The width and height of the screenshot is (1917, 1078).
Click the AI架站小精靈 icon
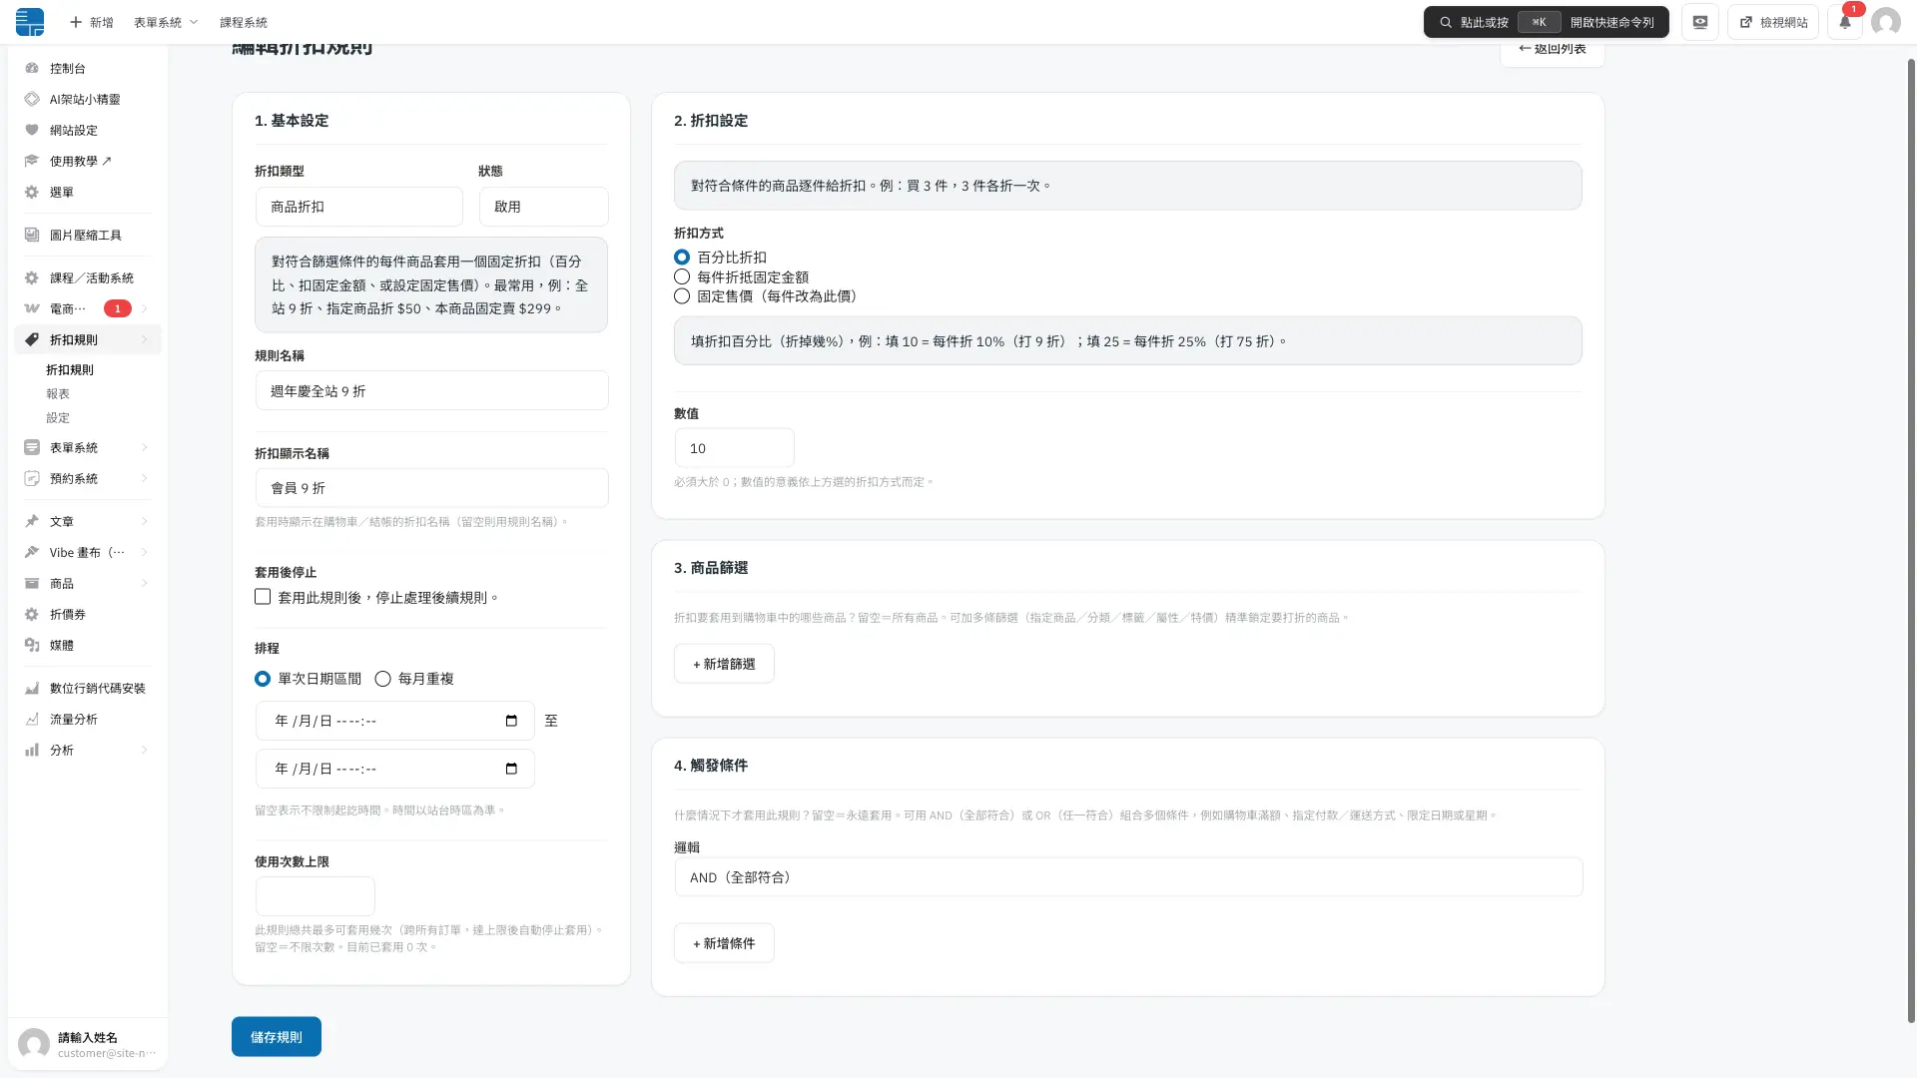(x=32, y=99)
